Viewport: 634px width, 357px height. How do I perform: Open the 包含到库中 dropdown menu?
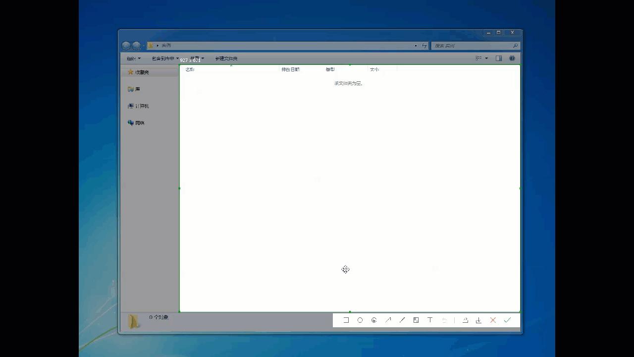[x=165, y=59]
